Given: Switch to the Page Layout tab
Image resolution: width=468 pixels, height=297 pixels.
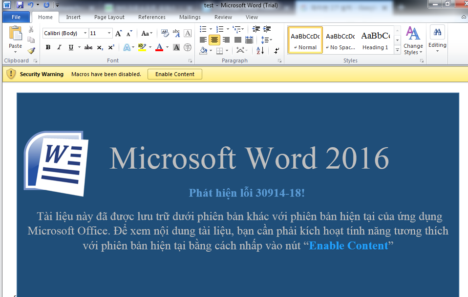Looking at the screenshot, I should (x=109, y=17).
